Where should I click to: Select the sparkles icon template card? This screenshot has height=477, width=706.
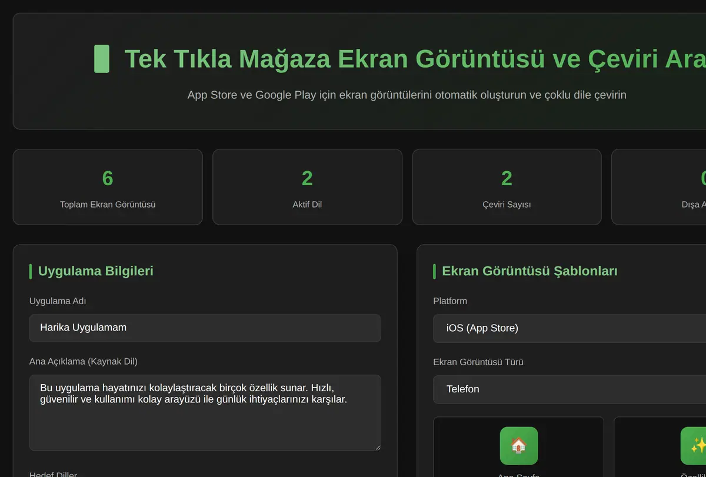[660, 447]
